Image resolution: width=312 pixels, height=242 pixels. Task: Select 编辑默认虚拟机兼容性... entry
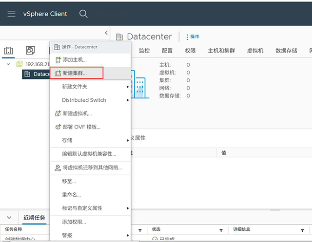coord(90,154)
